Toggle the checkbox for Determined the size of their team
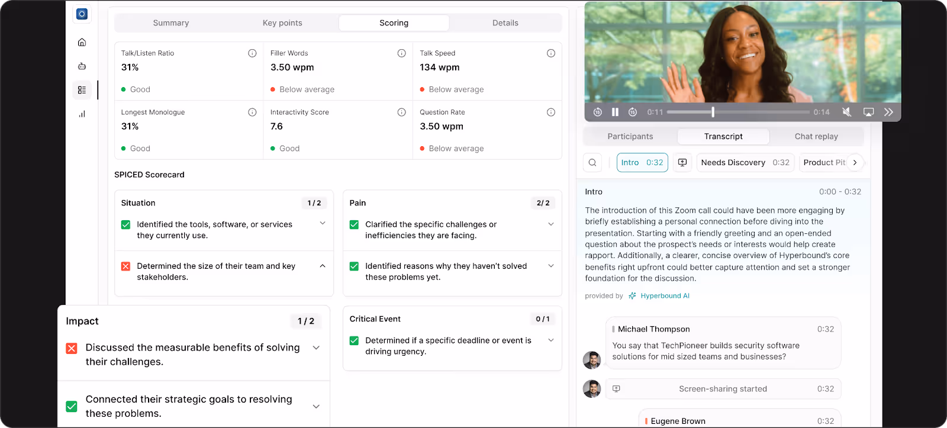Viewport: 947px width, 428px height. point(125,266)
